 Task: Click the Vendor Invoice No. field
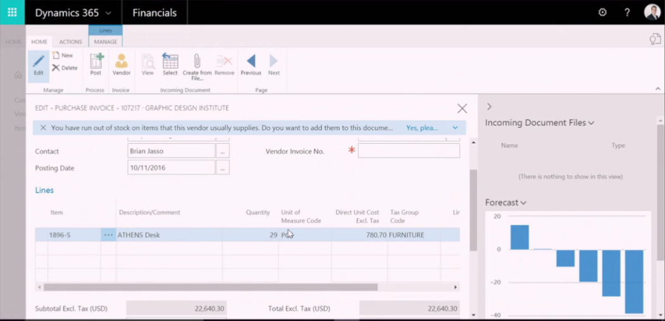(409, 151)
